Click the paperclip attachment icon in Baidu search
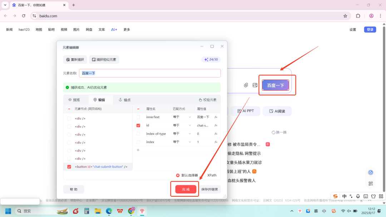The height and width of the screenshot is (217, 386). point(246,85)
